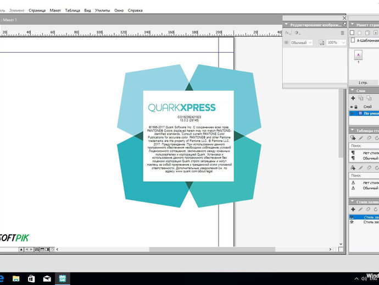Open the blend mode dropdown 'Обычный'
The width and height of the screenshot is (379, 285).
(x=301, y=42)
